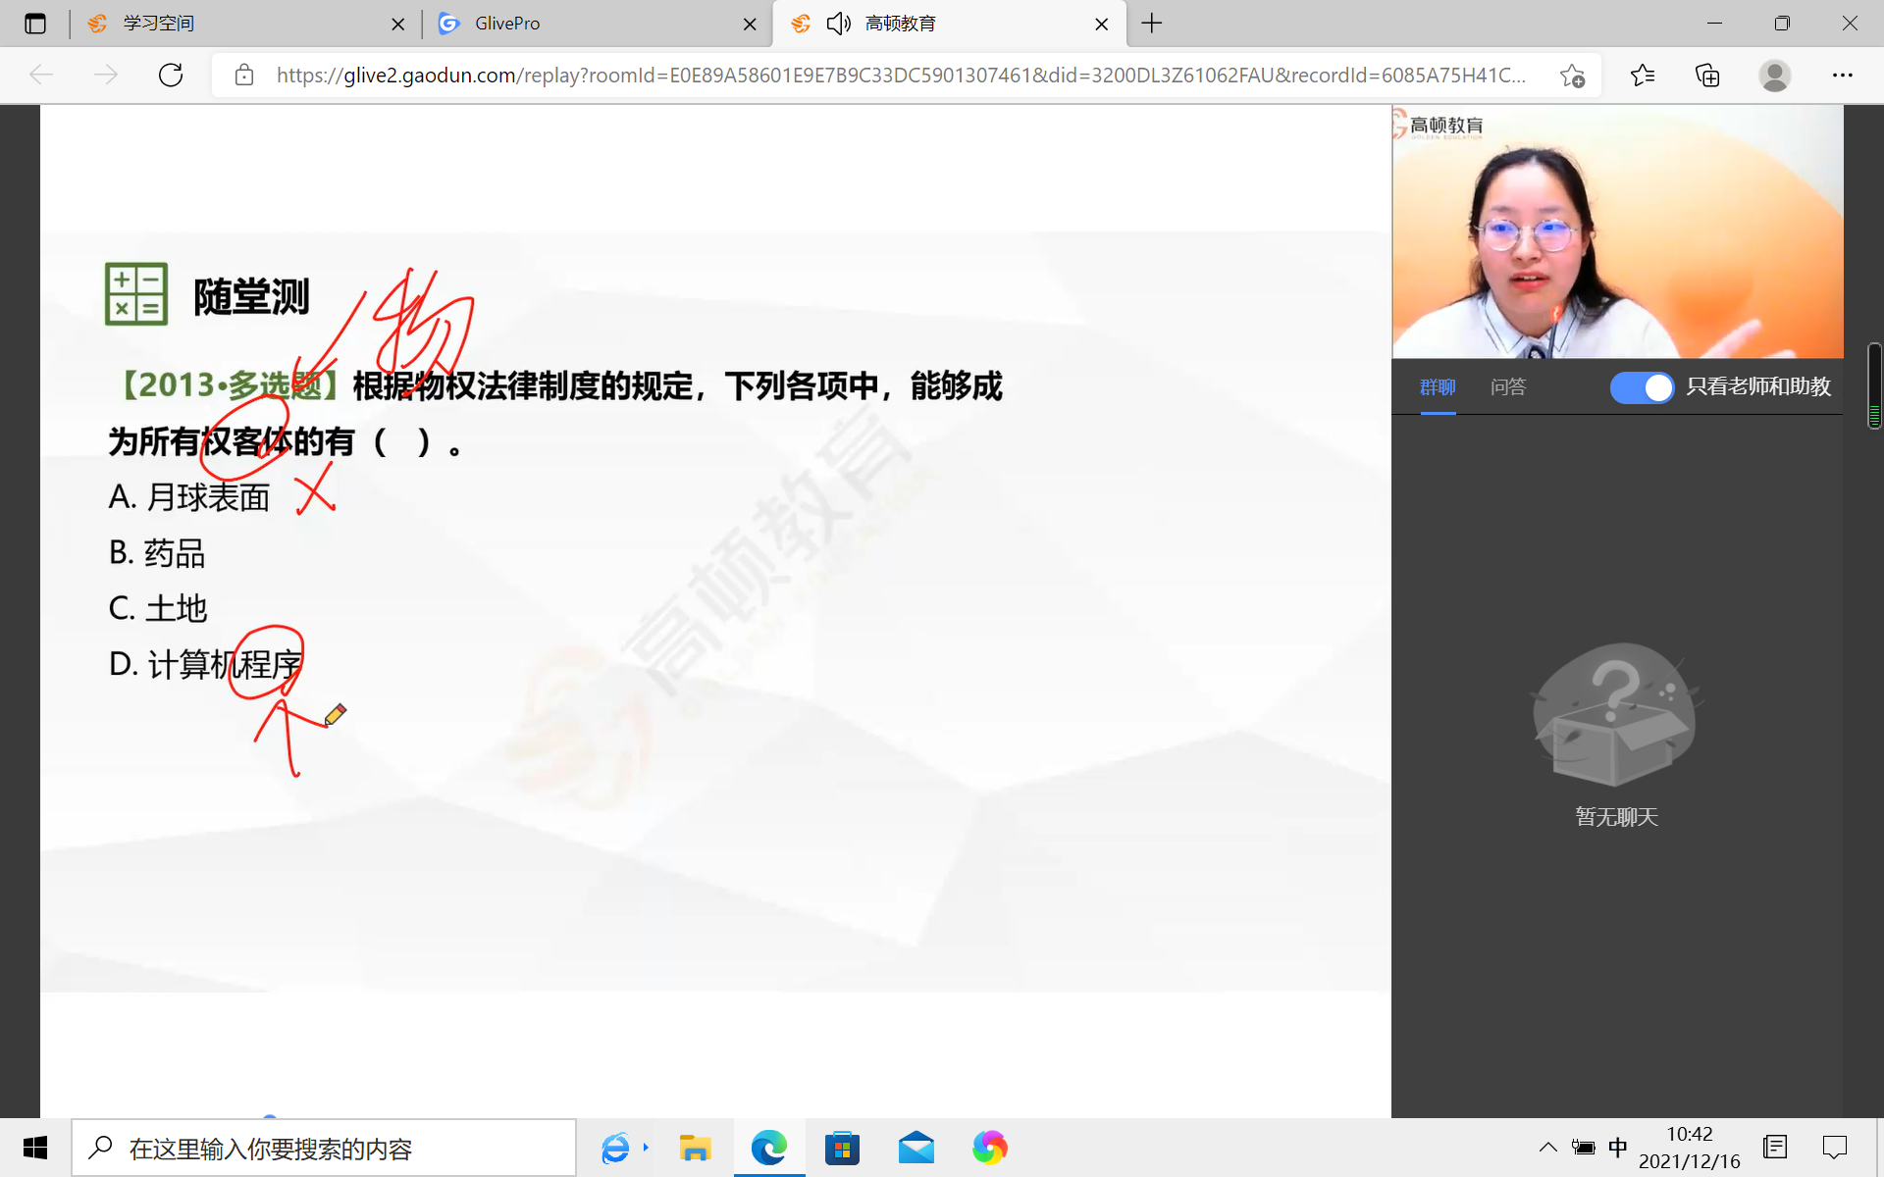Screen dimensions: 1884x1177
Task: Switch to the 问答 tab
Action: tap(1507, 387)
